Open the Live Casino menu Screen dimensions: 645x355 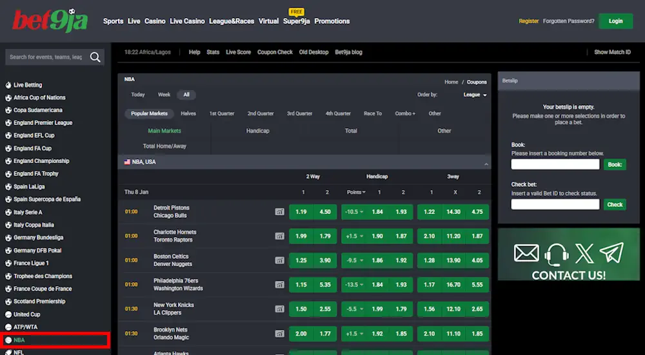(x=187, y=21)
